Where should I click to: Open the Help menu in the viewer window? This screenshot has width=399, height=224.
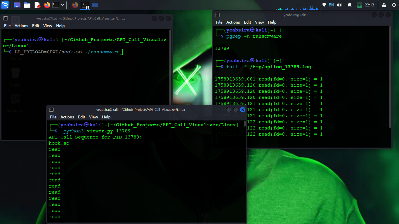click(106, 117)
